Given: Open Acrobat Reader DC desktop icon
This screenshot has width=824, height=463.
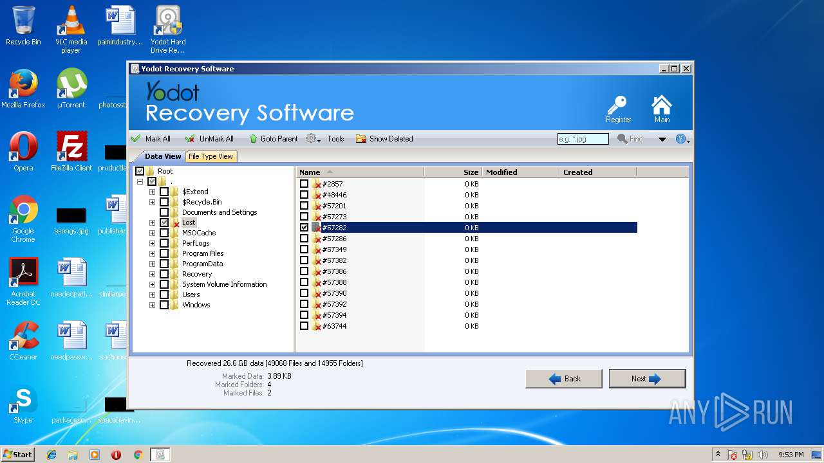Looking at the screenshot, I should coord(23,282).
